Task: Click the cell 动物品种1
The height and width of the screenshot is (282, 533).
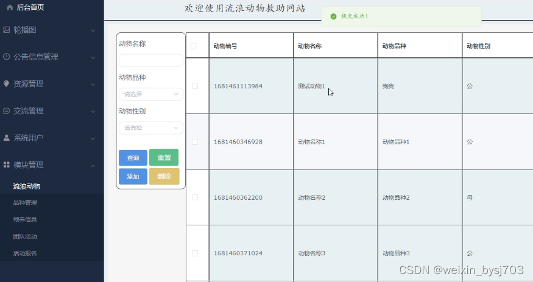Action: coord(396,142)
